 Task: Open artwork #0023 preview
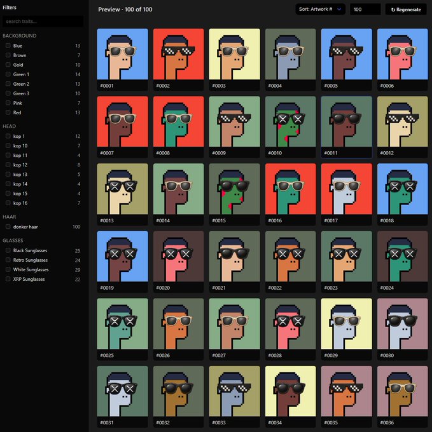[347, 257]
